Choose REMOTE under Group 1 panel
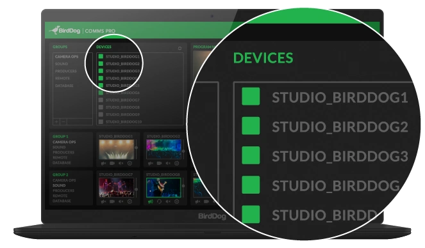Image resolution: width=425 pixels, height=248 pixels. click(60, 157)
